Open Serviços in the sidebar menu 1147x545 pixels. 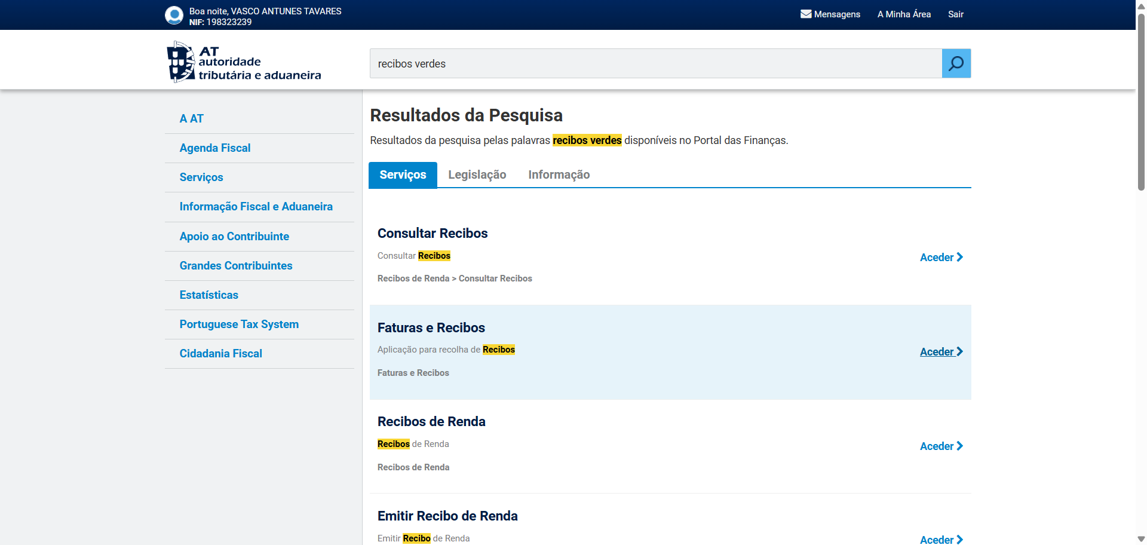click(201, 177)
